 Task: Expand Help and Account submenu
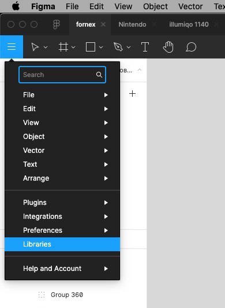[62, 269]
